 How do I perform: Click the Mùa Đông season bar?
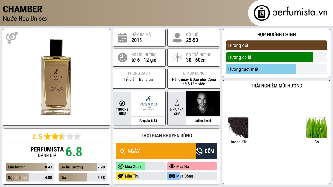click(192, 176)
